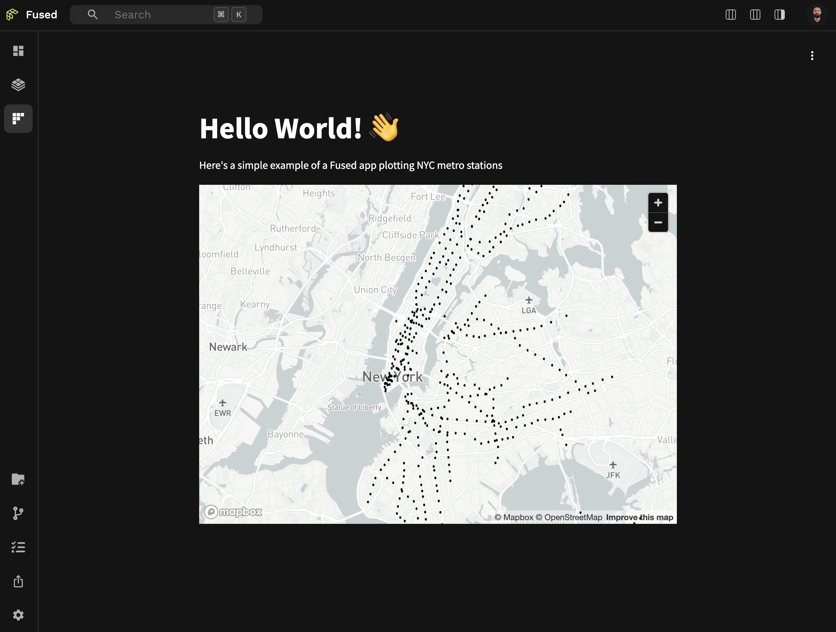Zoom in on the map
The width and height of the screenshot is (836, 632).
click(x=658, y=202)
